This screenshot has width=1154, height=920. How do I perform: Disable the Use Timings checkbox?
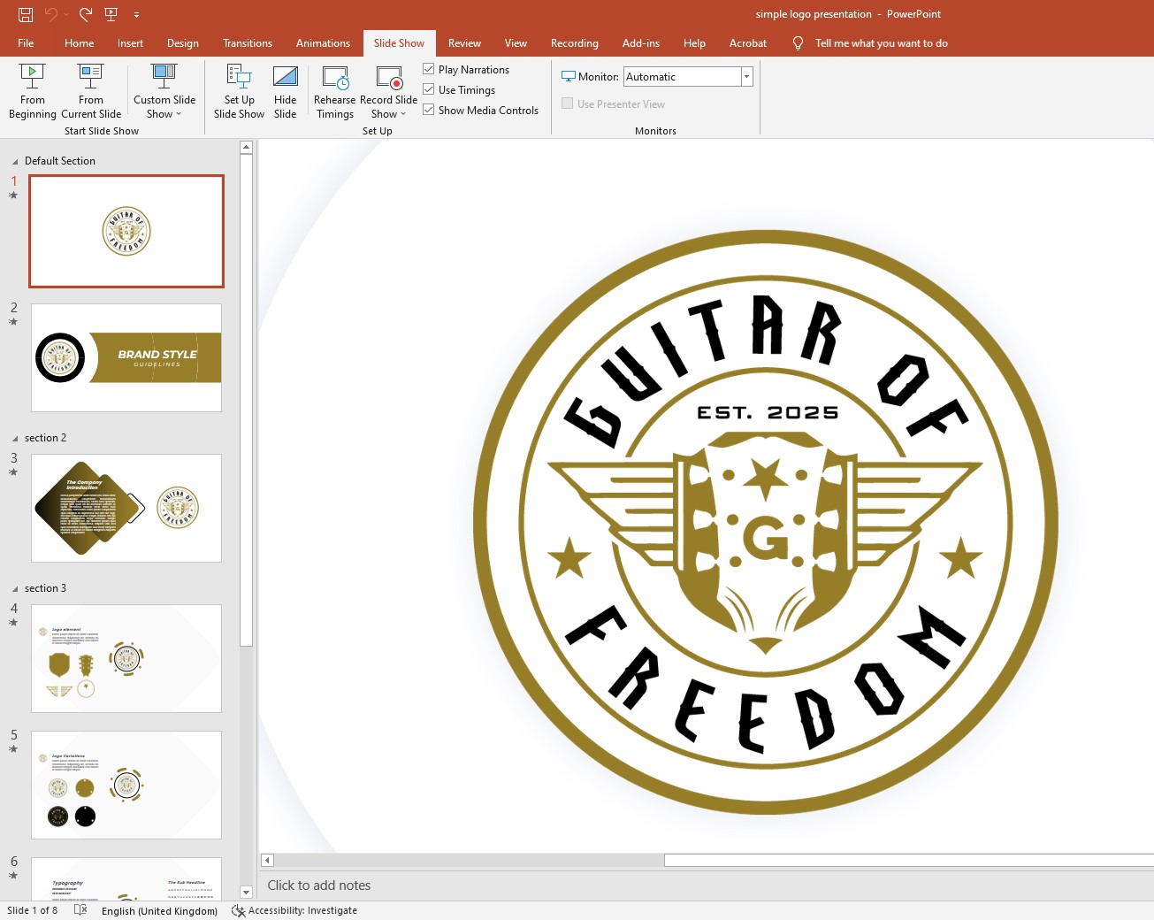(x=428, y=89)
